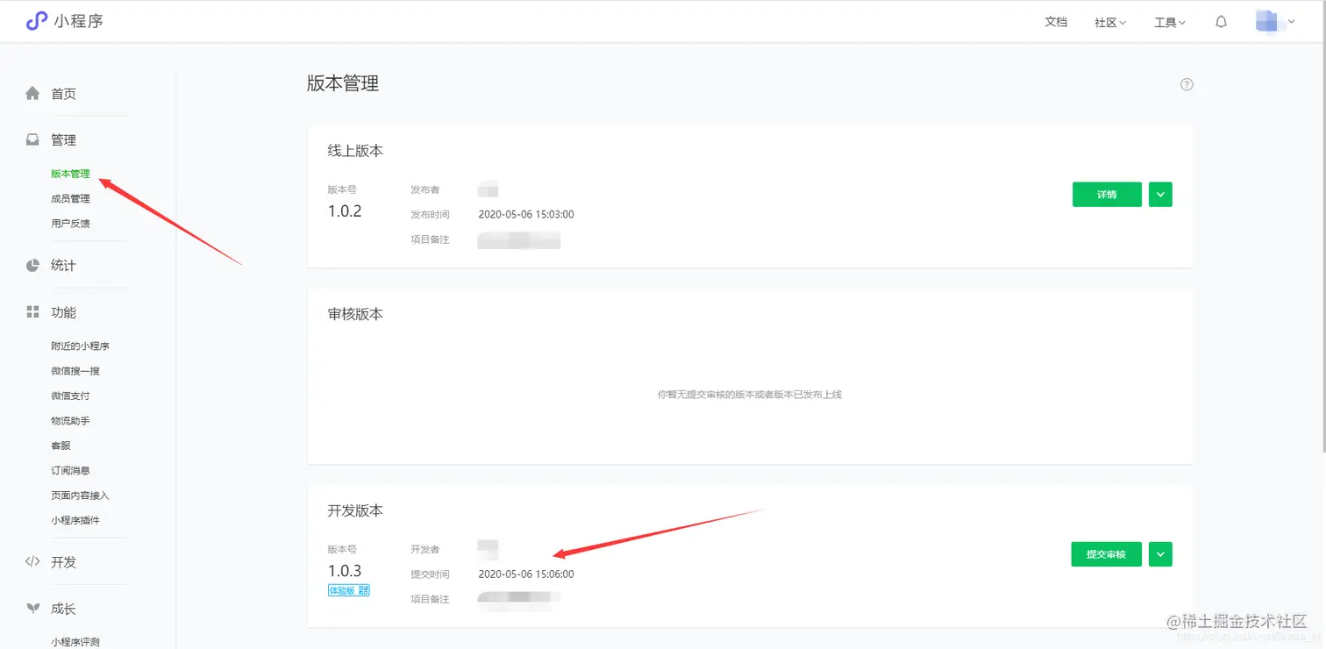The width and height of the screenshot is (1326, 649).
Task: Click version number 1.0.2
Action: click(x=345, y=210)
